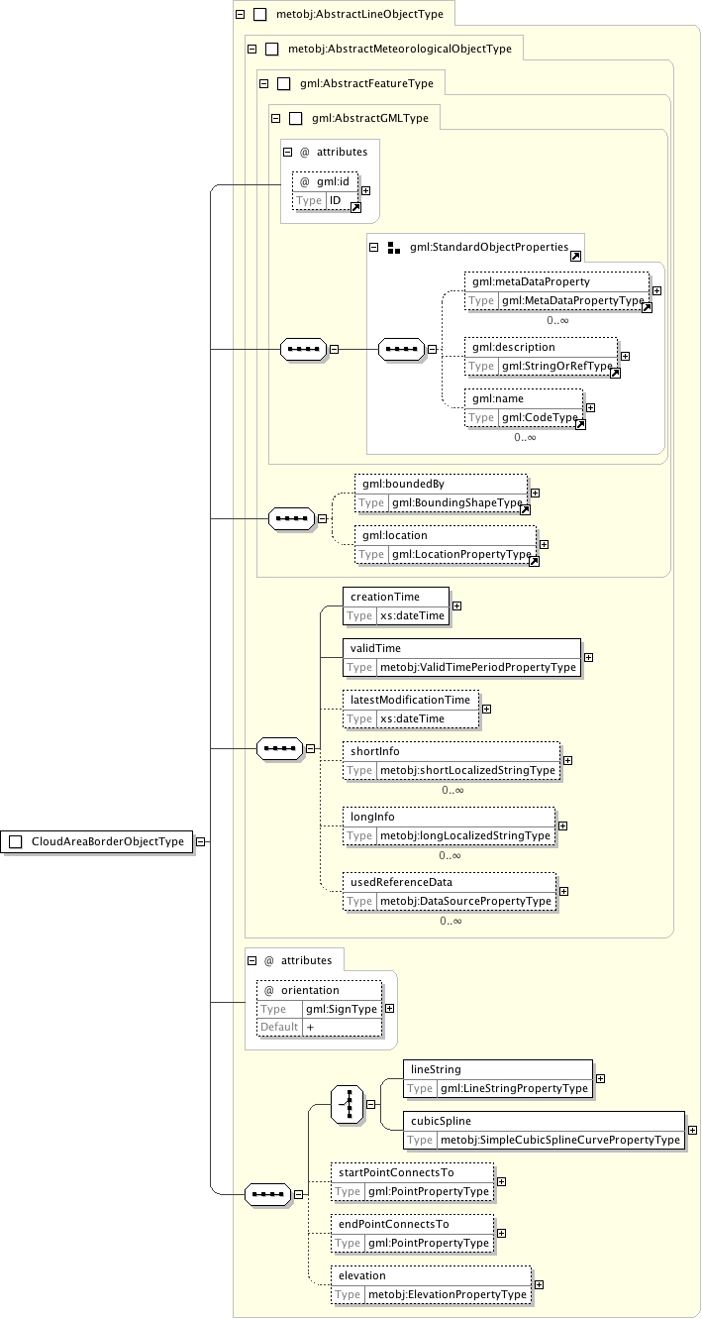The image size is (702, 1319).
Task: Expand the usedReferenceData element
Action: 563,891
